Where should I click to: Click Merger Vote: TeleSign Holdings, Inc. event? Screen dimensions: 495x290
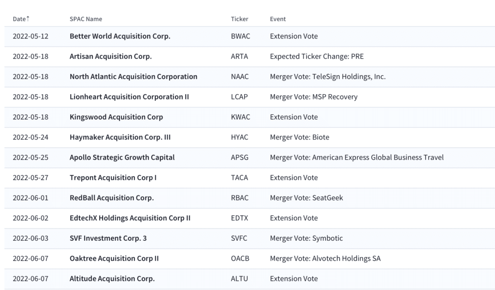(328, 77)
